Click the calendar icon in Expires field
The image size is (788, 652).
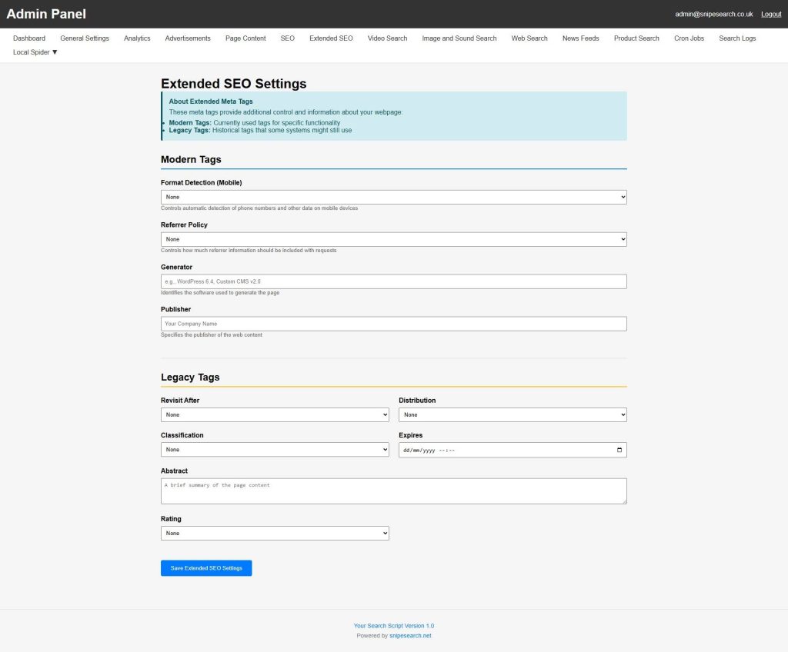(619, 450)
